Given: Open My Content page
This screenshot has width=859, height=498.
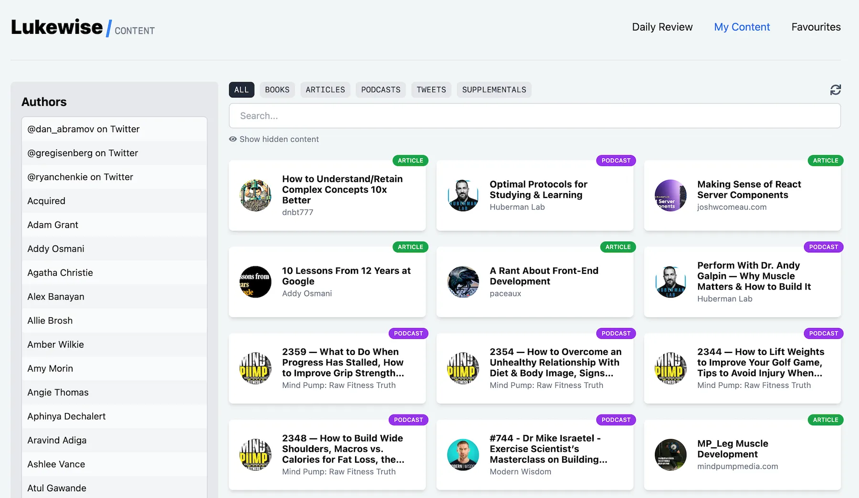Looking at the screenshot, I should tap(742, 27).
